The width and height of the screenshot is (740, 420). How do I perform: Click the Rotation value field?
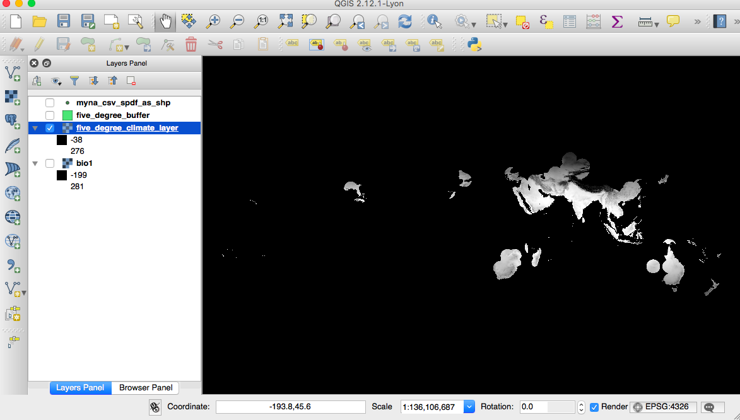tap(548, 407)
